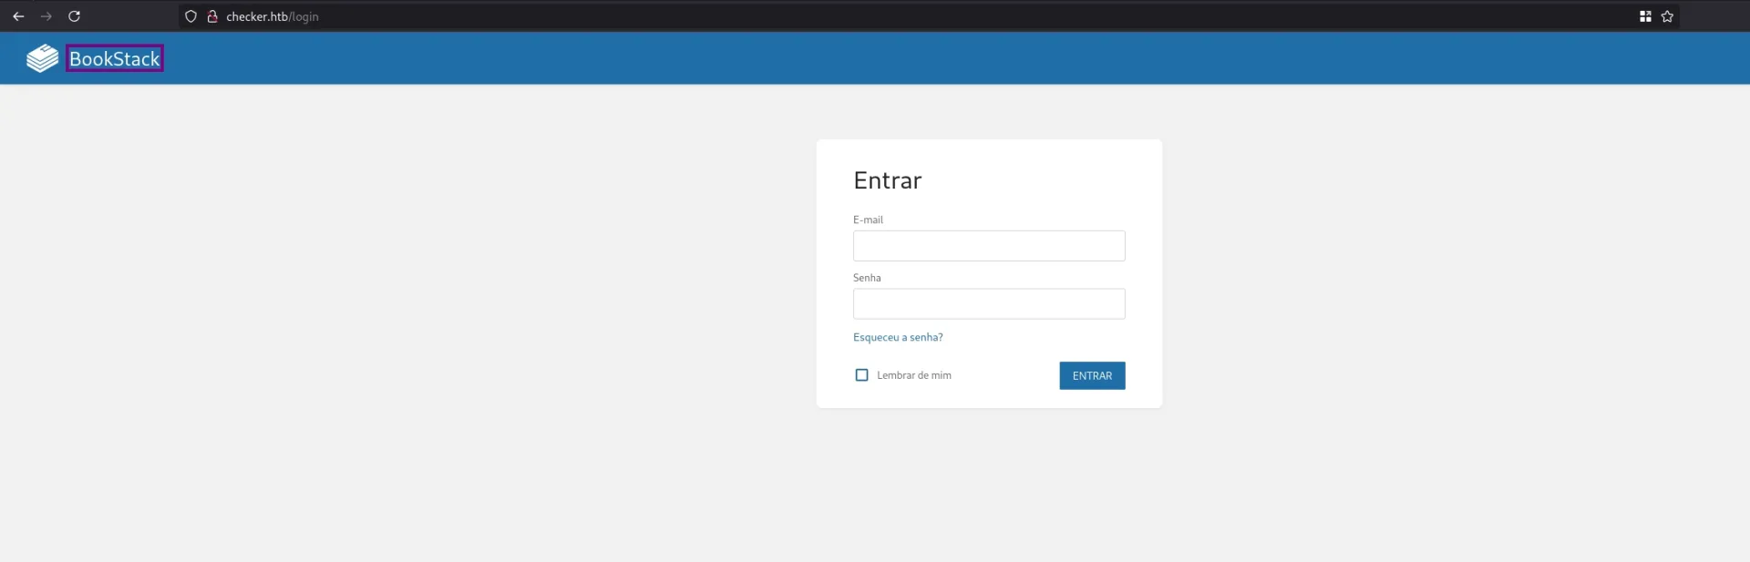Open the Esqueceu a senha? link
The image size is (1750, 562).
click(898, 337)
